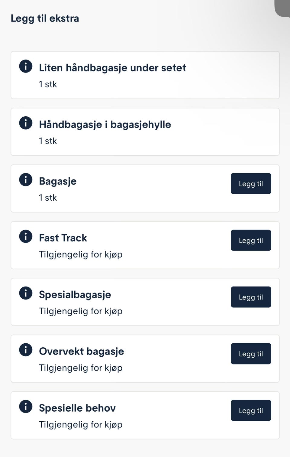Screen dimensions: 290x457
Task: Show info for Fast Track
Action: 26,236
